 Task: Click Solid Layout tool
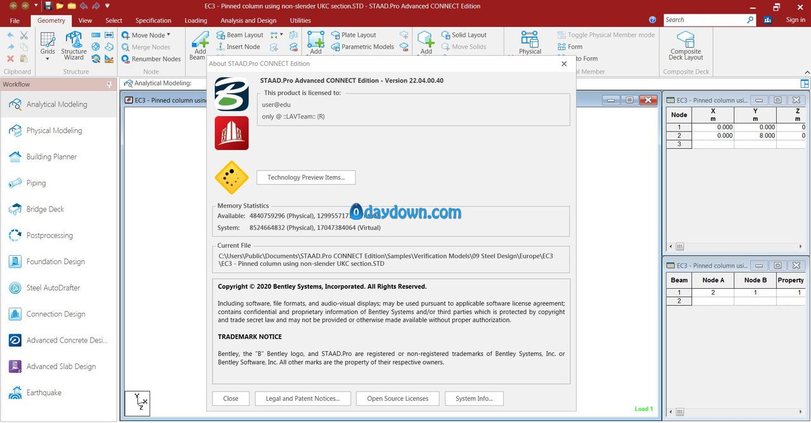pos(464,35)
